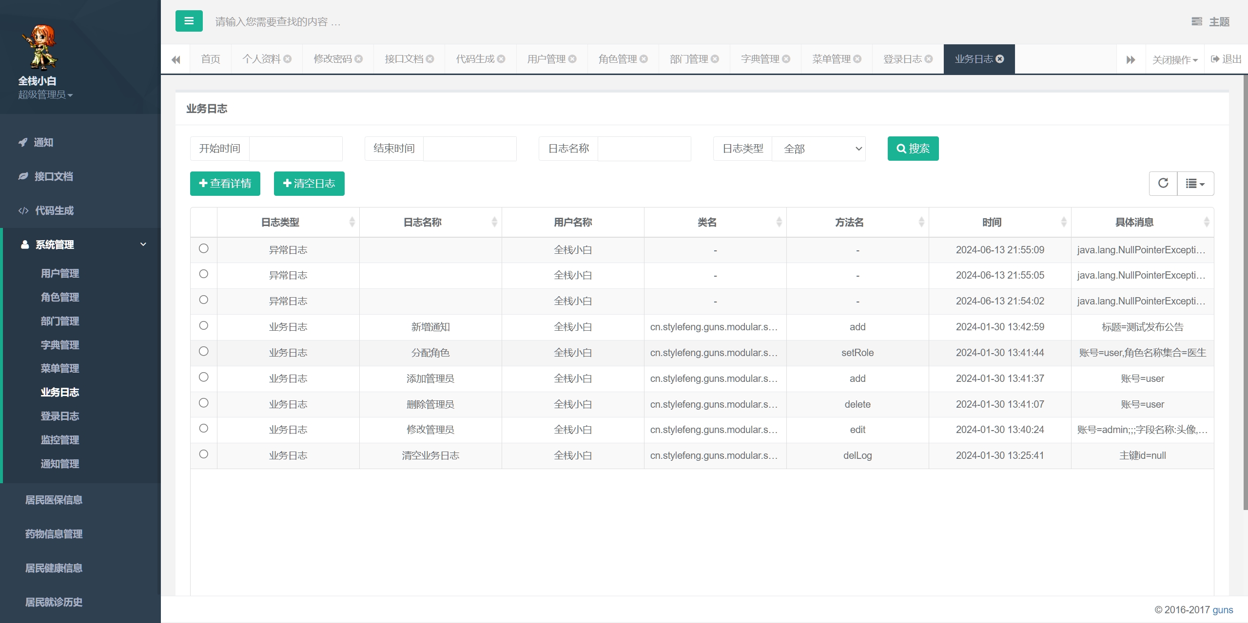Image resolution: width=1248 pixels, height=623 pixels.
Task: Sort by 类名 column sort arrows
Action: pos(779,222)
